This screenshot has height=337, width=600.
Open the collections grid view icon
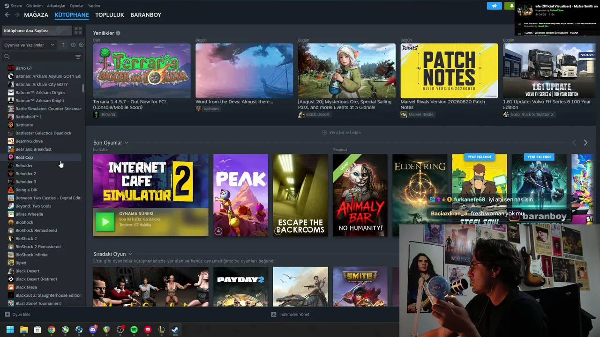point(78,30)
